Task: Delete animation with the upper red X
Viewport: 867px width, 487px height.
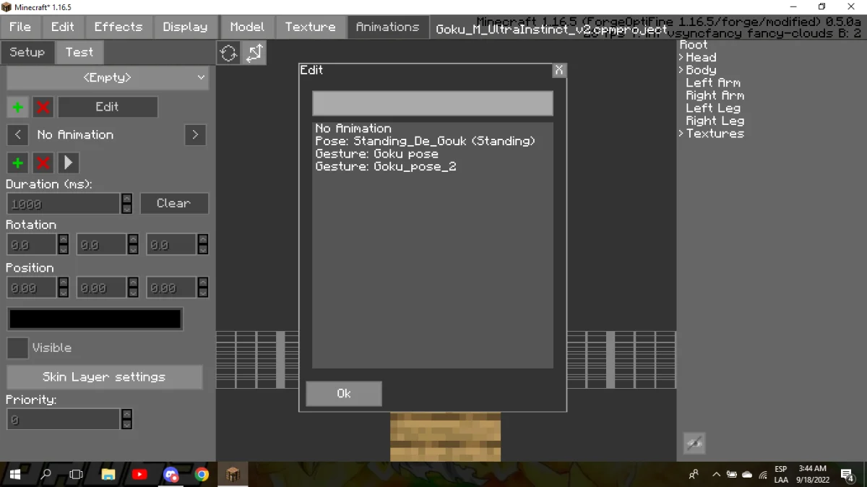Action: tap(43, 107)
